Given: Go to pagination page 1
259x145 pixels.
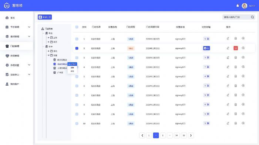Looking at the screenshot, I should pyautogui.click(x=149, y=135).
